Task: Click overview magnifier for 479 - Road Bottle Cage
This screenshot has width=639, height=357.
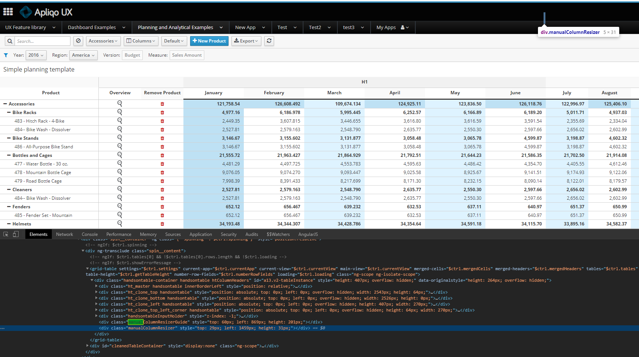Action: pyautogui.click(x=120, y=181)
